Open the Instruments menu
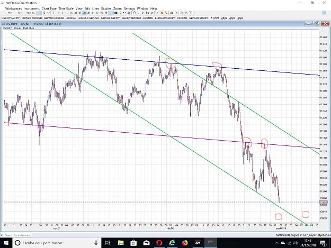Viewport: 331px width, 248px height. [32, 8]
